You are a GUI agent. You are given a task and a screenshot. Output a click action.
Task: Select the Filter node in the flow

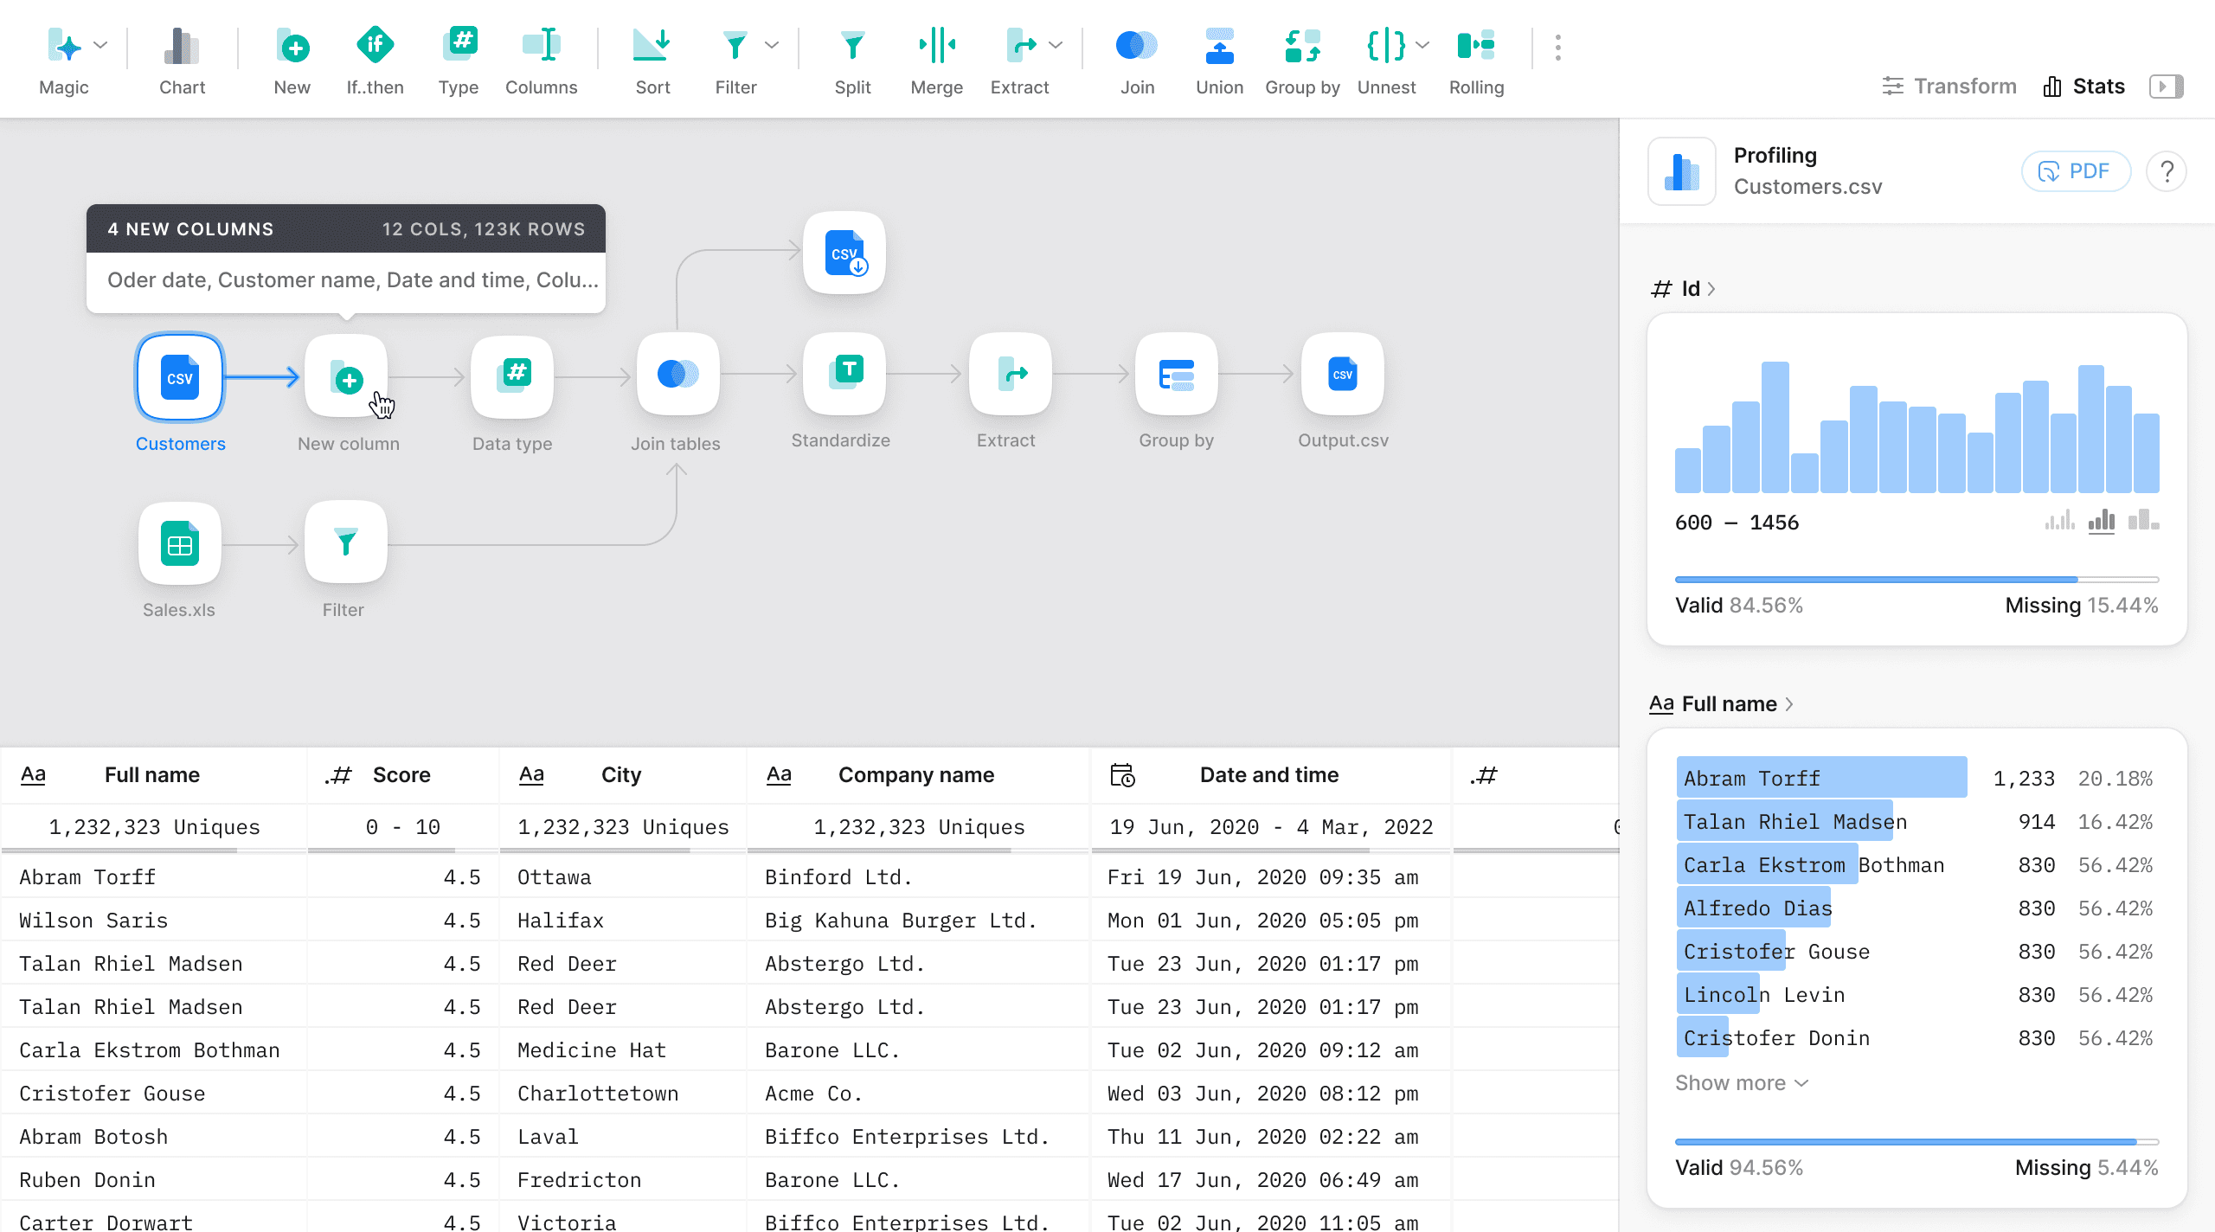pyautogui.click(x=346, y=542)
